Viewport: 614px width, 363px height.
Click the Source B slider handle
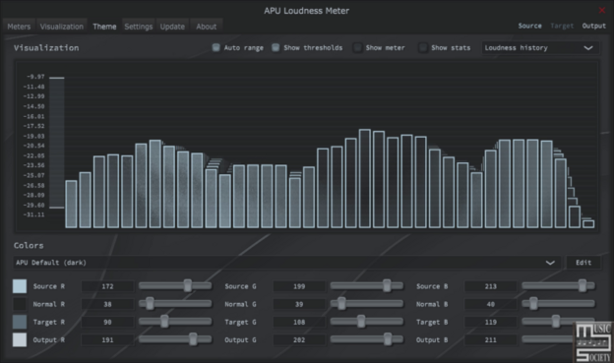point(583,286)
